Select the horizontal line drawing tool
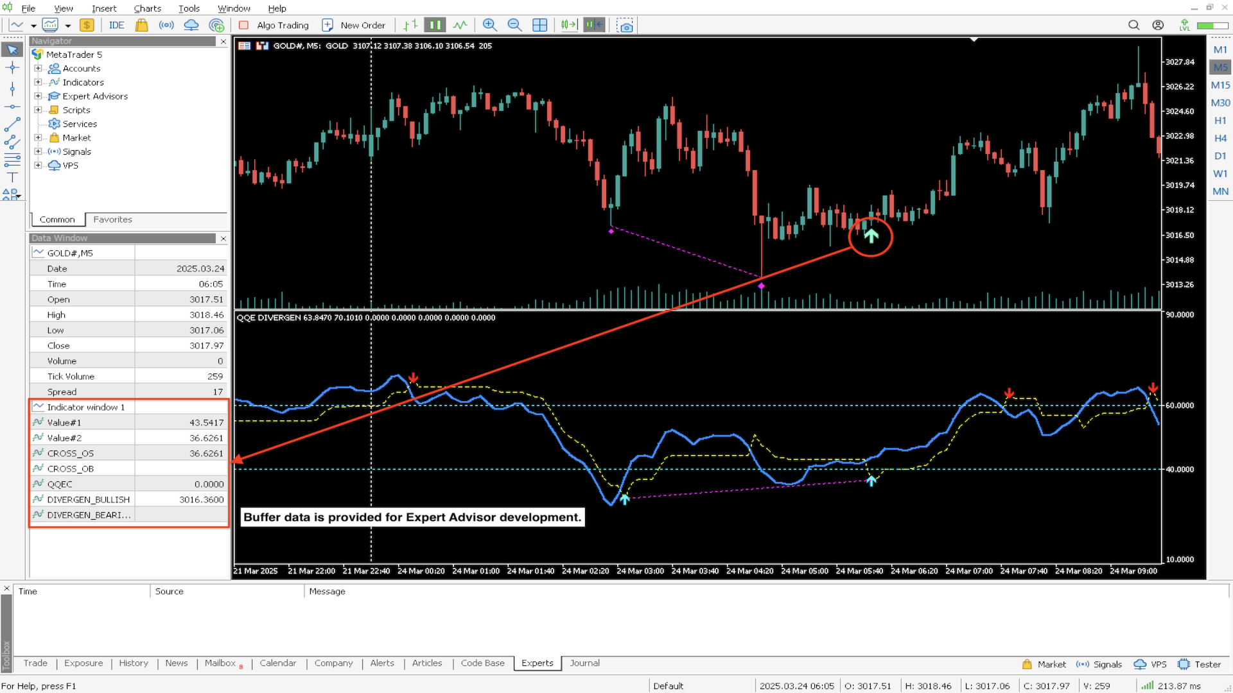The height and width of the screenshot is (693, 1233). (12, 107)
